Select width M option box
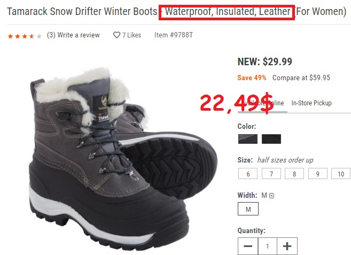 pyautogui.click(x=248, y=209)
